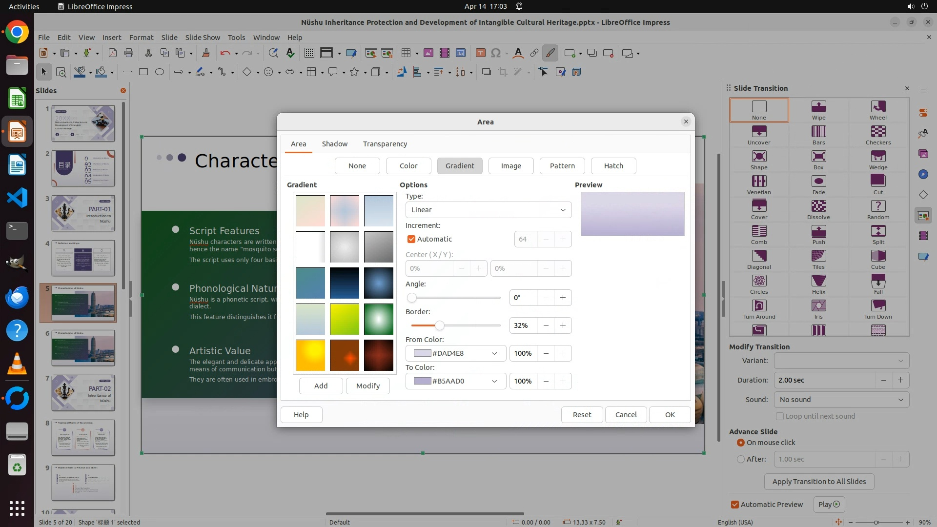Select the Rectangle shape tool
The image size is (937, 527).
[x=143, y=72]
